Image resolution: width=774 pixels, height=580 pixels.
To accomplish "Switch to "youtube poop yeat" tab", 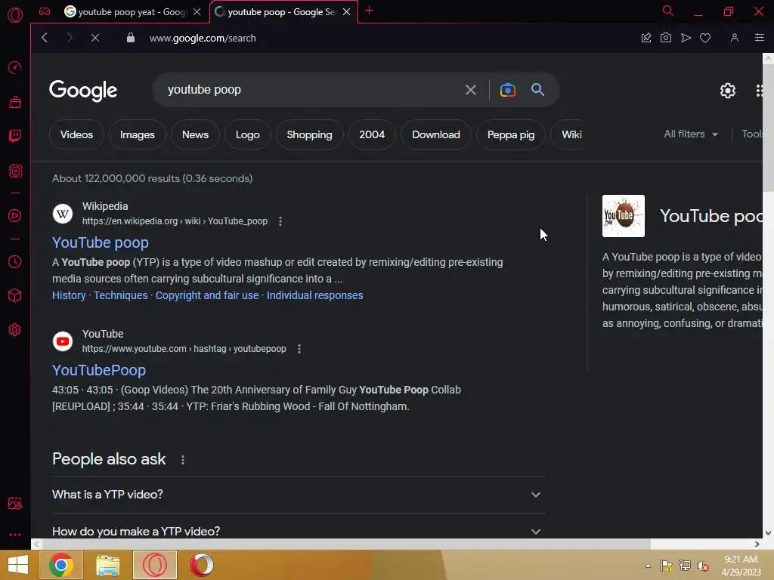I will click(x=132, y=12).
